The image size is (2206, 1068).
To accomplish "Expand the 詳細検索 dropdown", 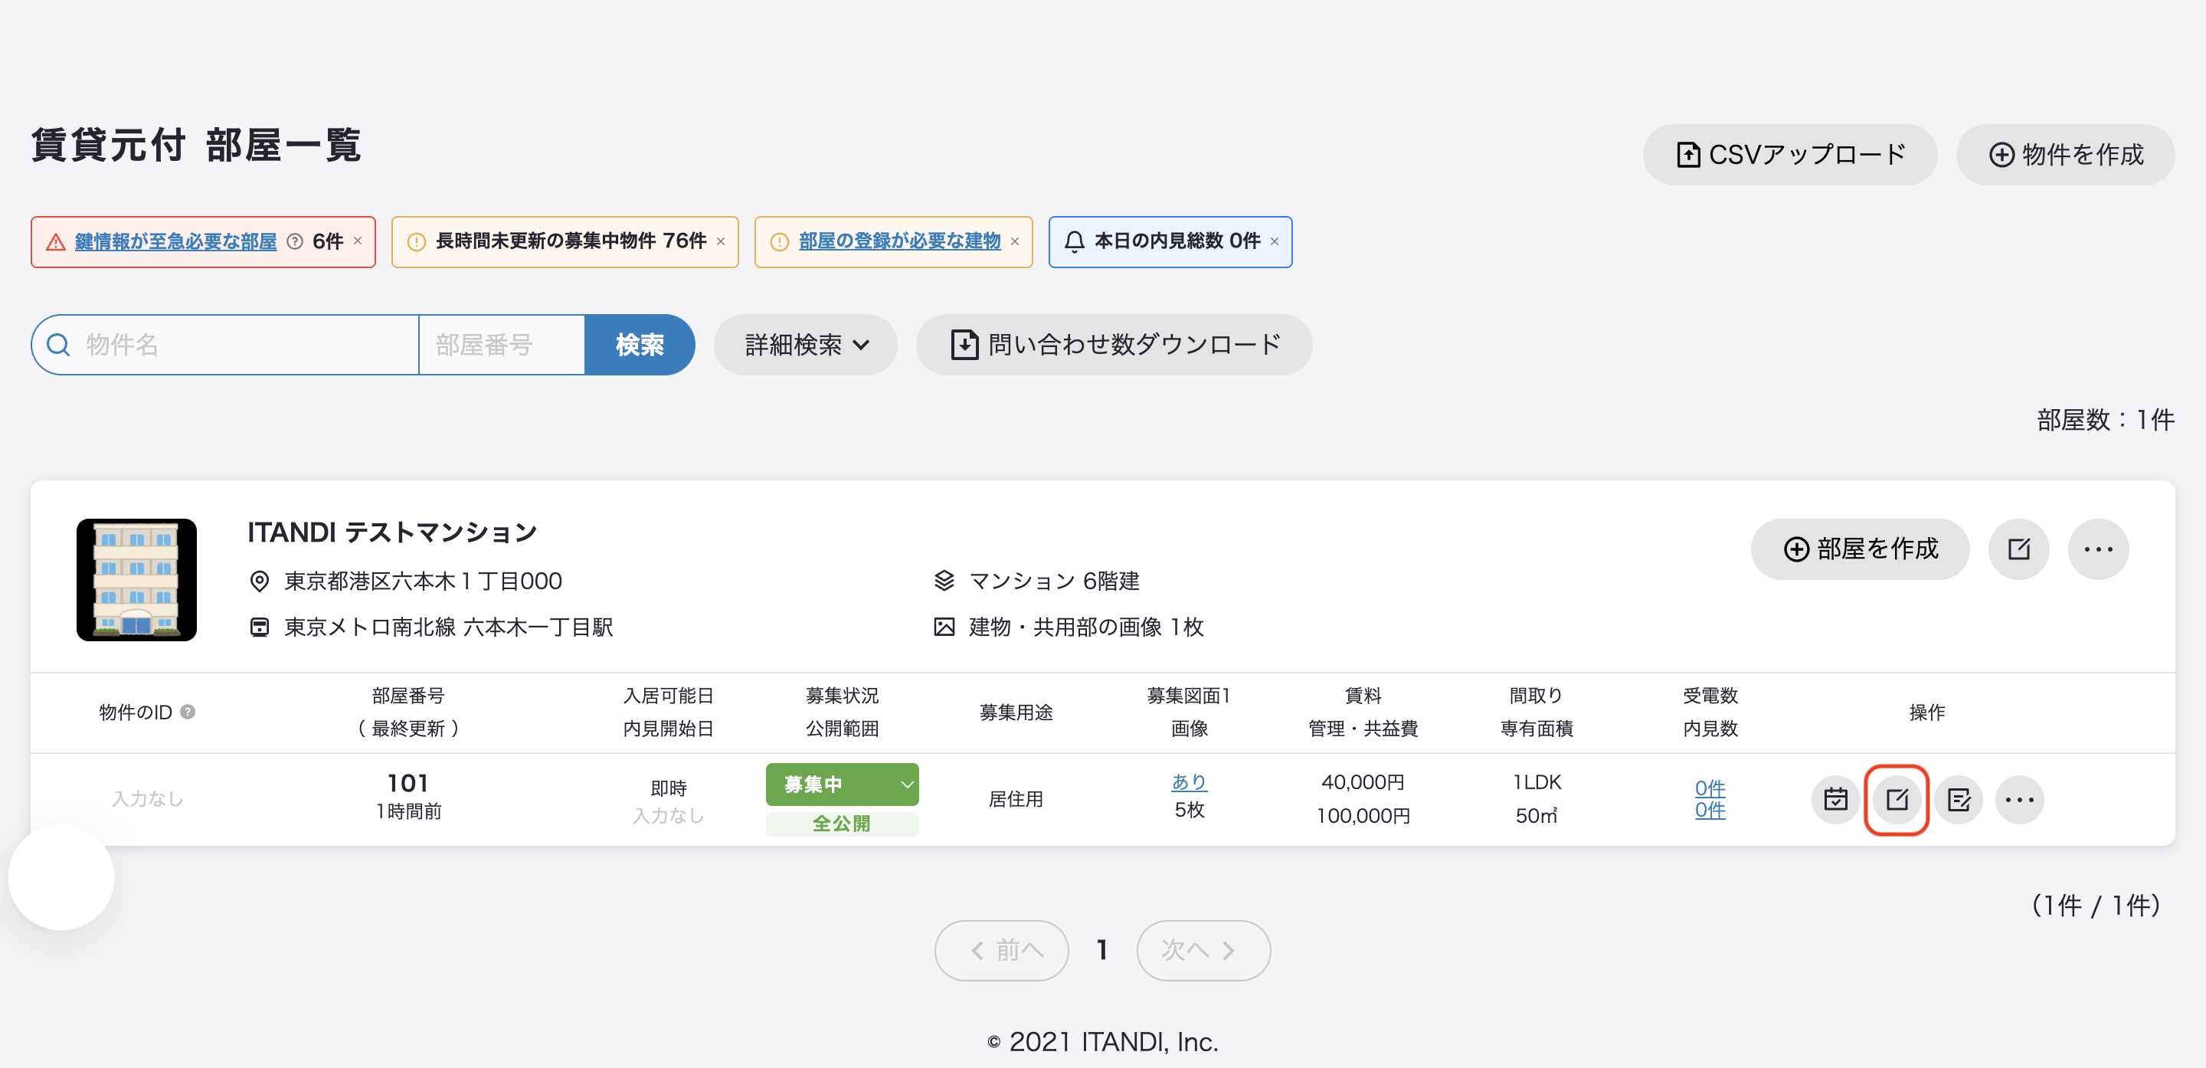I will [x=806, y=344].
